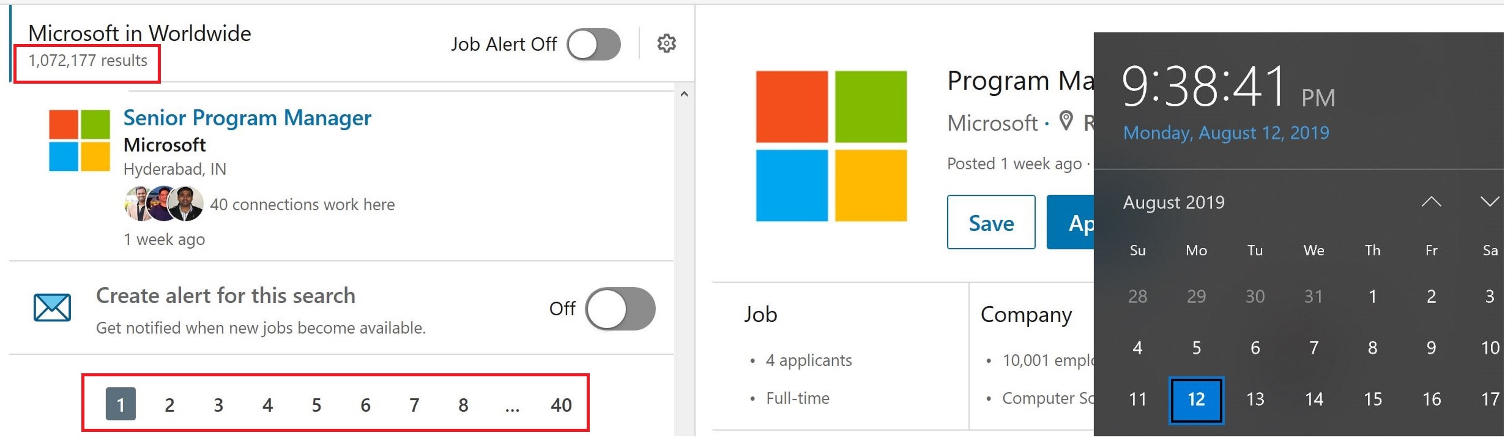This screenshot has height=438, width=1505.
Task: Open date link Monday, August 12, 2019
Action: [x=1226, y=133]
